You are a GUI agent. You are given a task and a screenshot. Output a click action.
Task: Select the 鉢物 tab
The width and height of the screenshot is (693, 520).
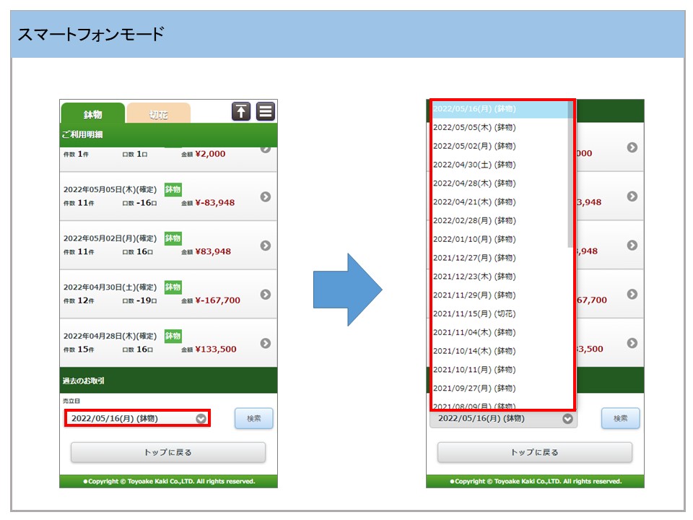click(x=93, y=114)
